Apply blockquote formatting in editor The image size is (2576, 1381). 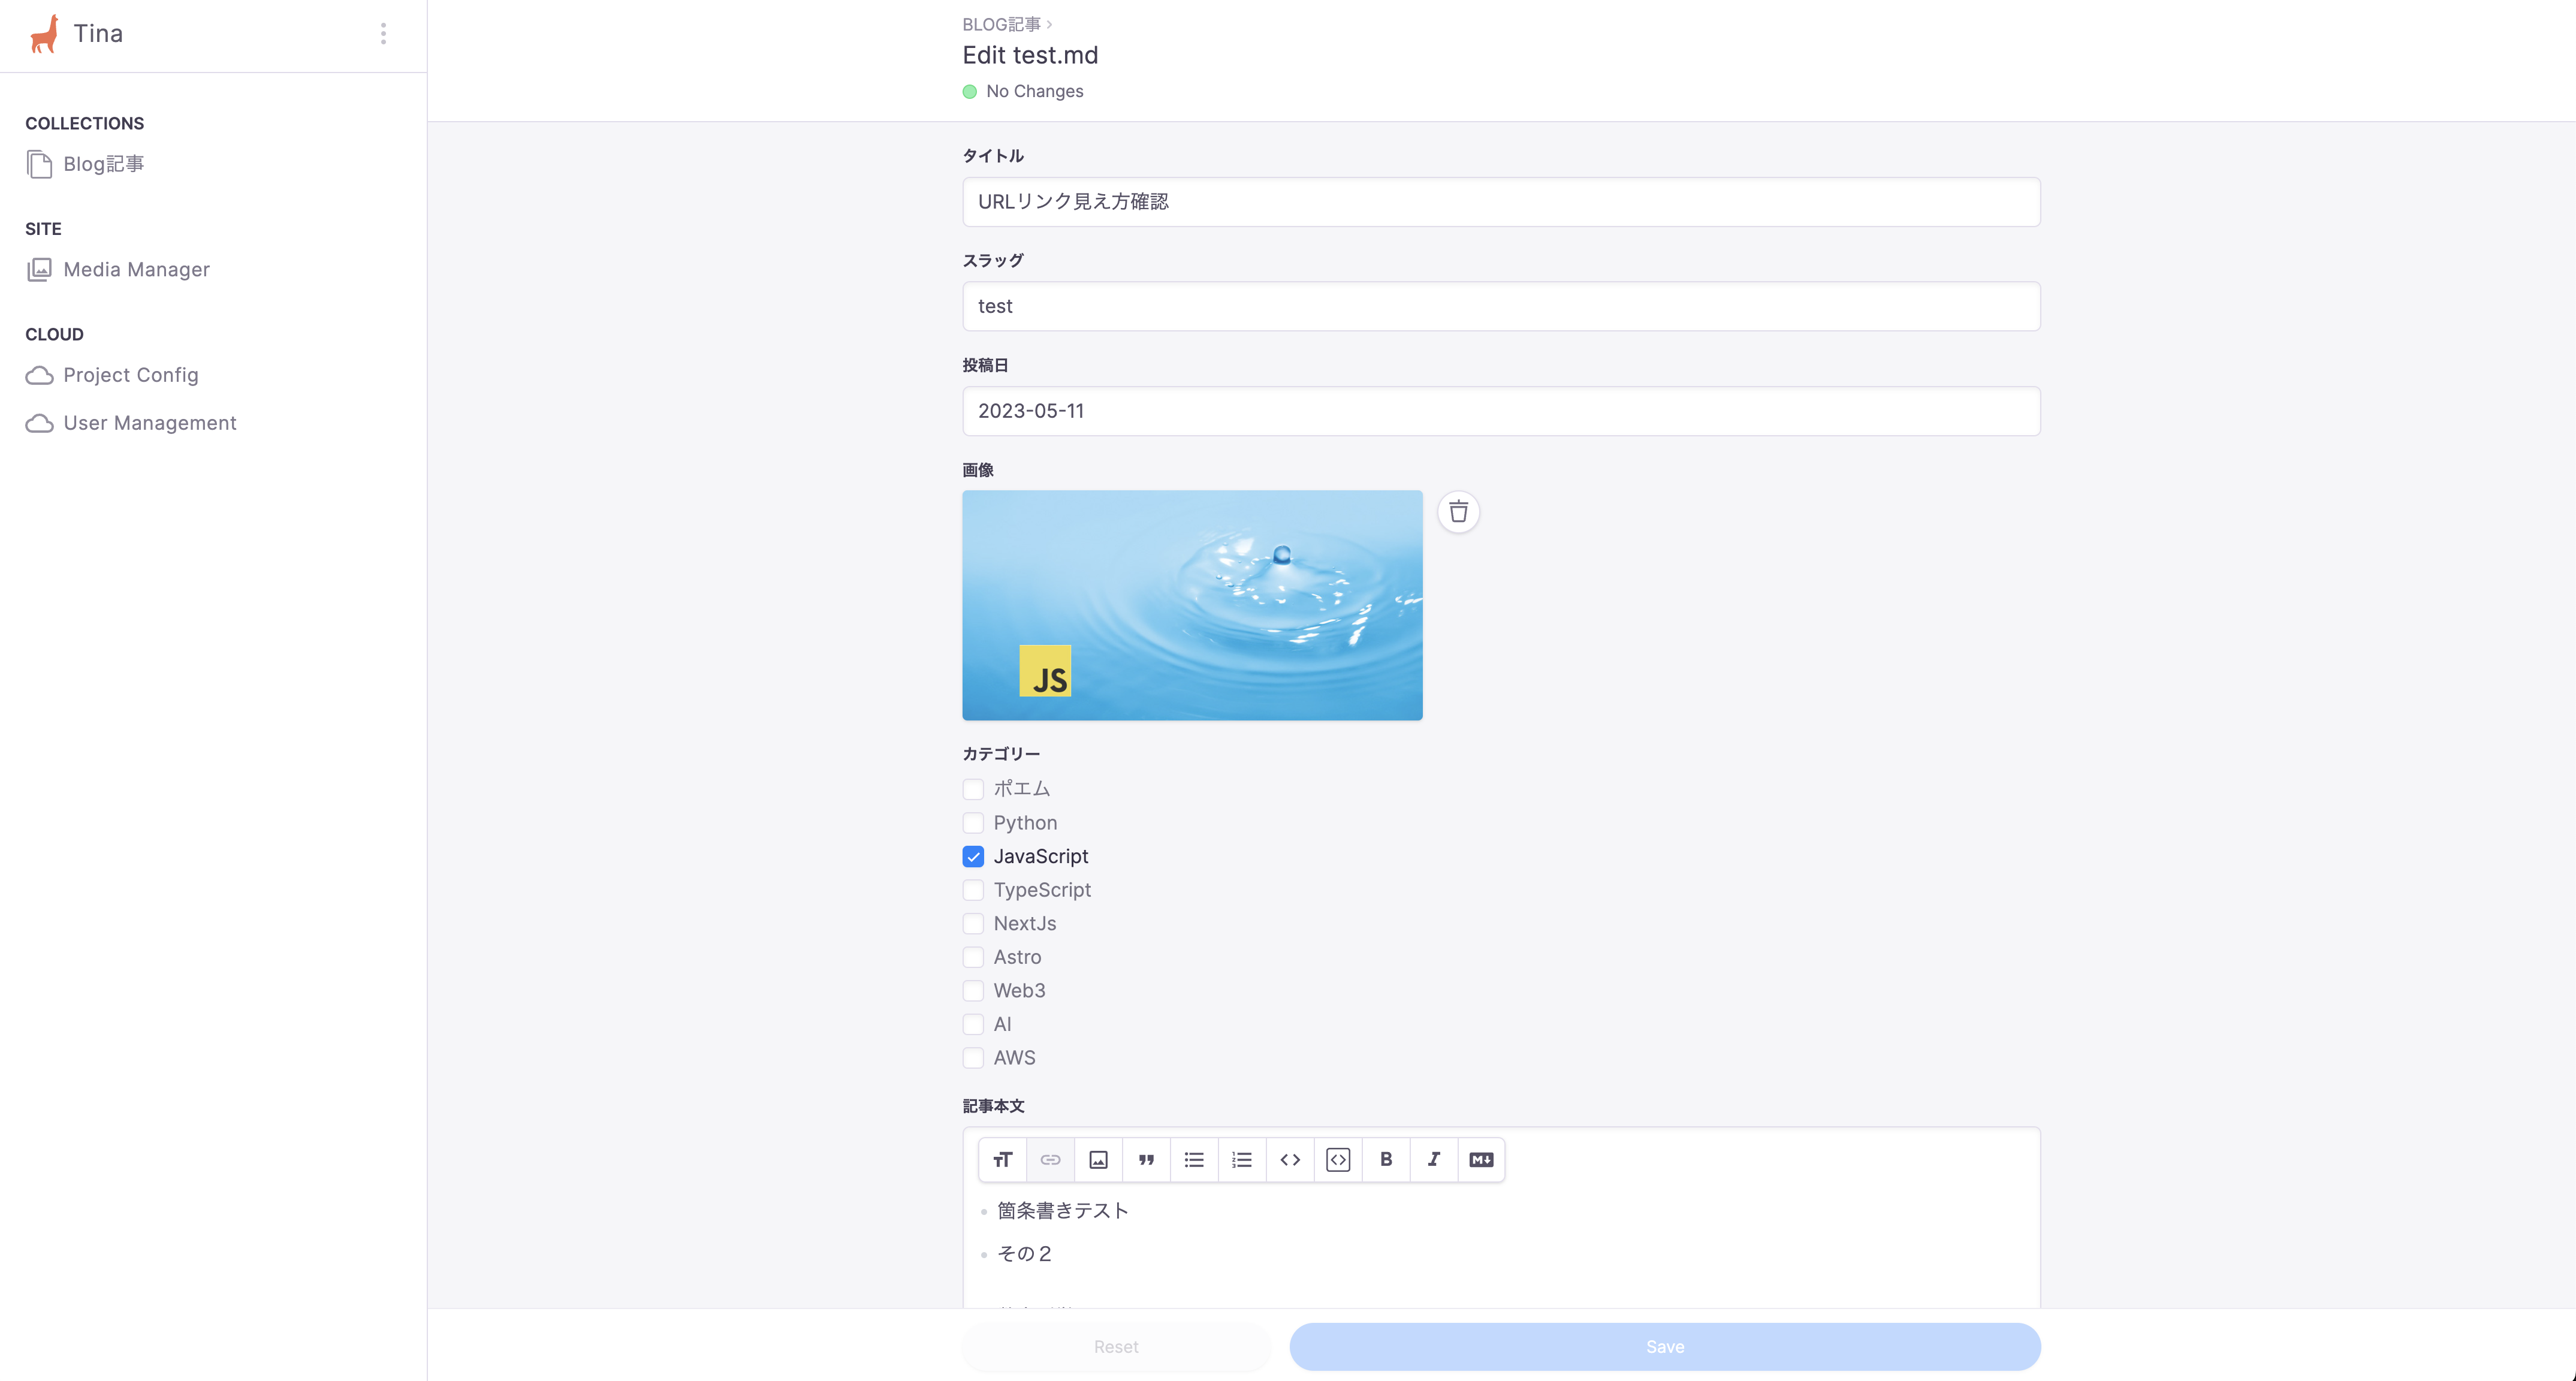tap(1146, 1160)
